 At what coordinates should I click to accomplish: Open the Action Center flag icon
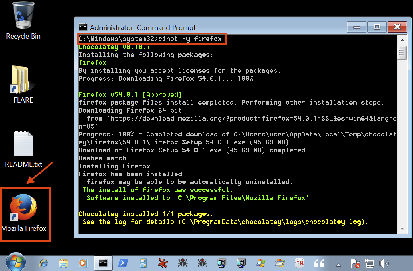[355, 263]
